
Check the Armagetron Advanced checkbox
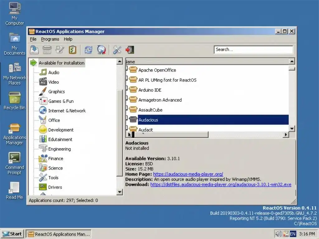[126, 98]
